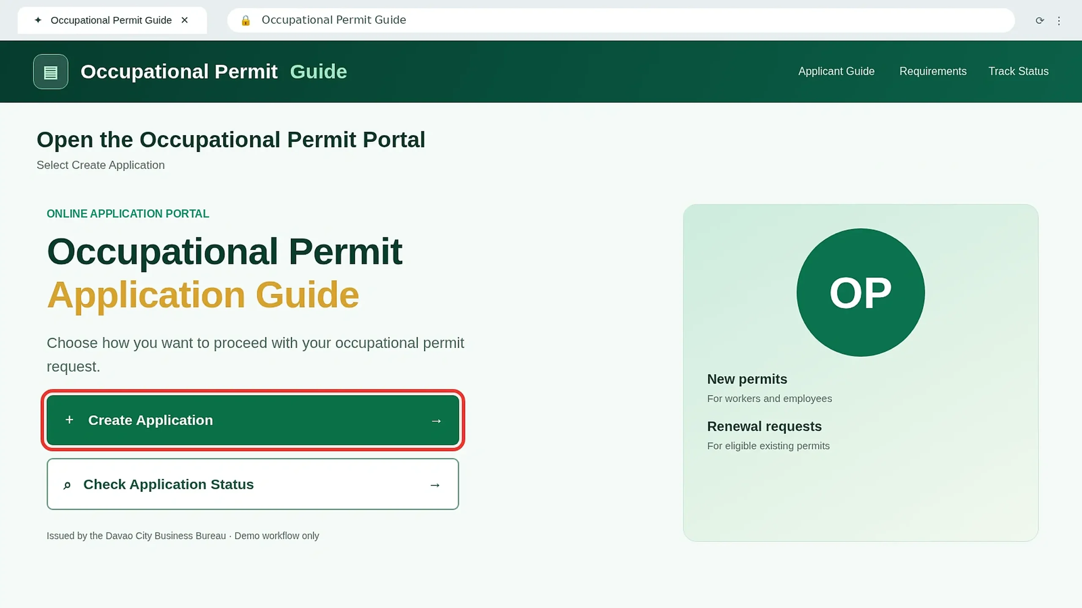1082x608 pixels.
Task: Click the lock icon in address bar
Action: pyautogui.click(x=246, y=20)
